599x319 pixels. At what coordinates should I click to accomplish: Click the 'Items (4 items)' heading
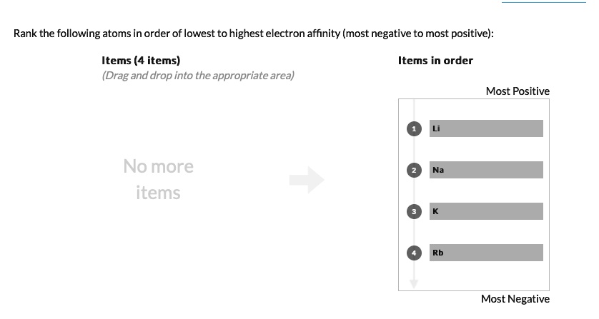141,60
